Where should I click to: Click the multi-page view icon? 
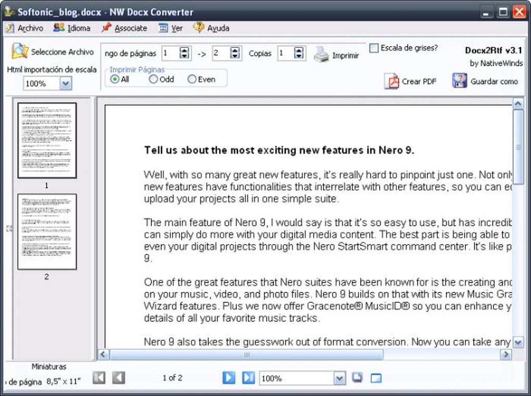357,377
